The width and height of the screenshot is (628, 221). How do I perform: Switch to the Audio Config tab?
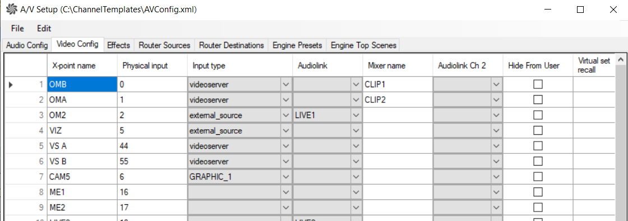pyautogui.click(x=27, y=45)
